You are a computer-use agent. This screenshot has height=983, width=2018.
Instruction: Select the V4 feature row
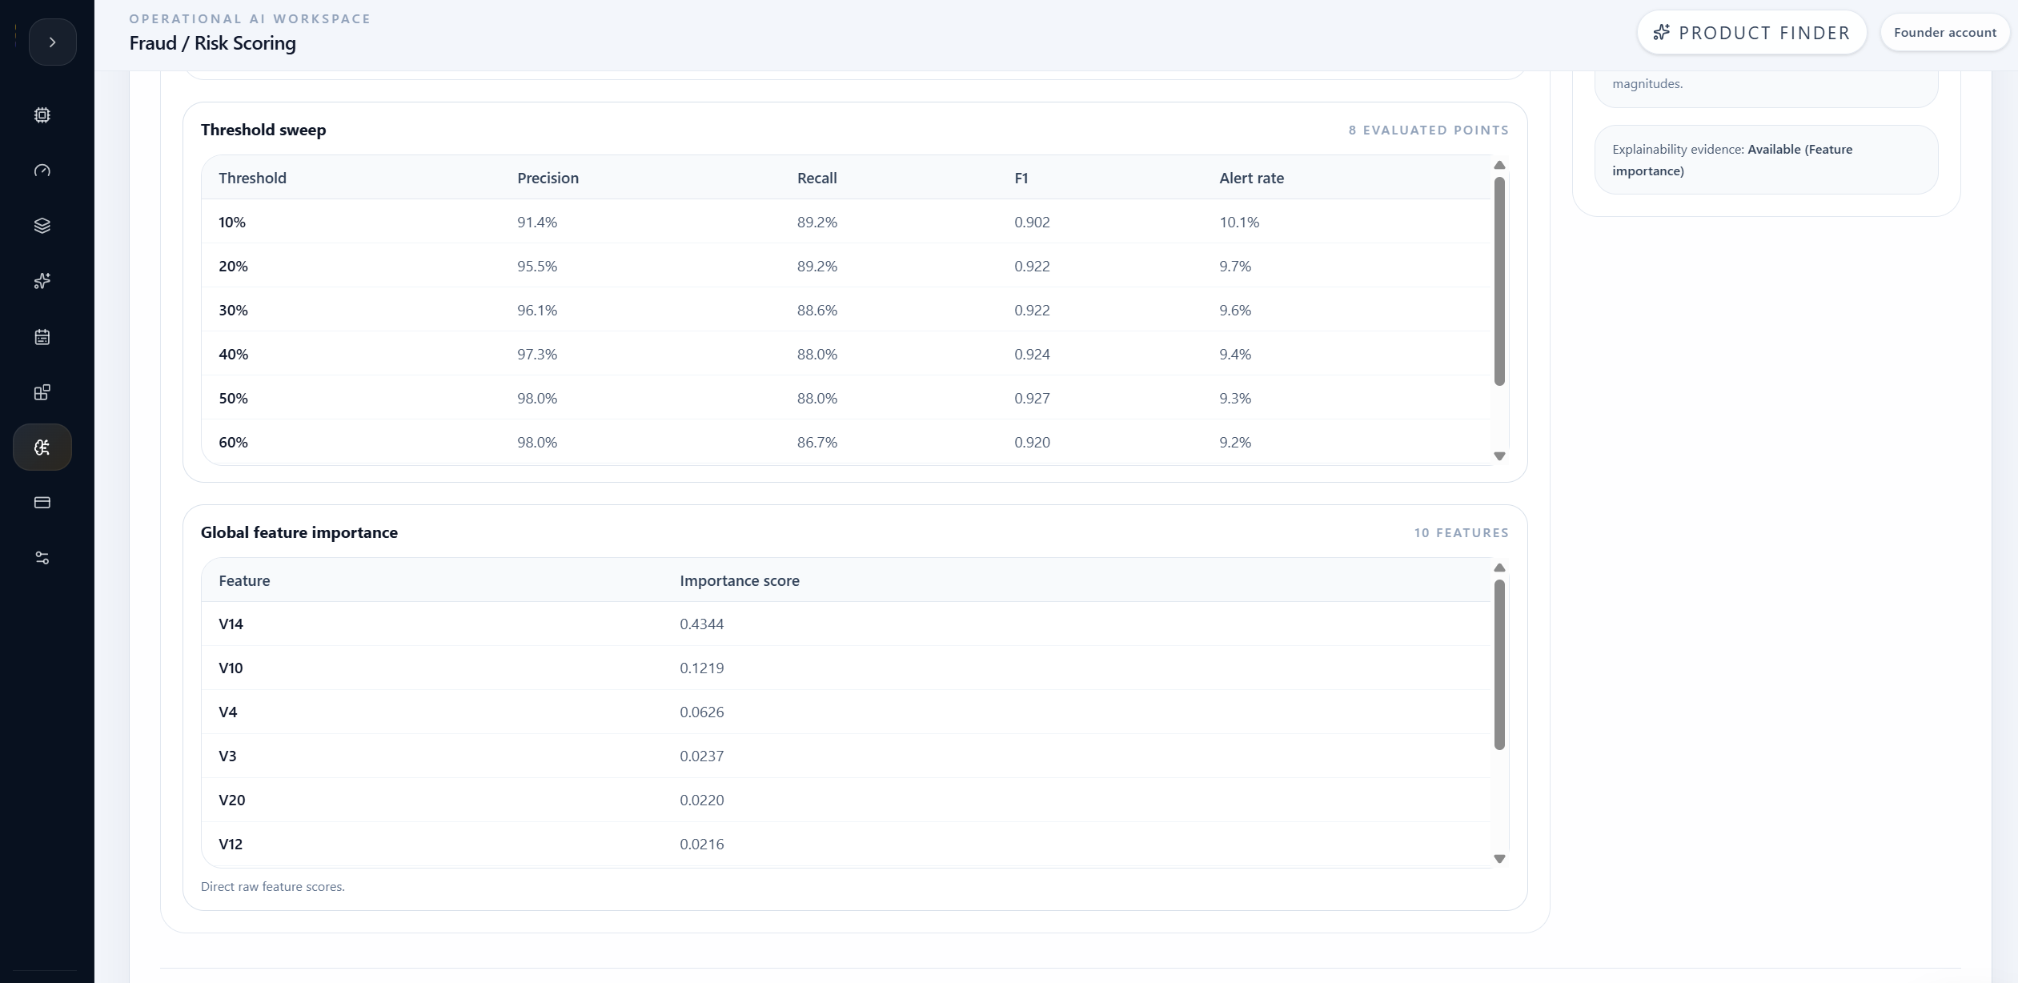click(x=846, y=712)
